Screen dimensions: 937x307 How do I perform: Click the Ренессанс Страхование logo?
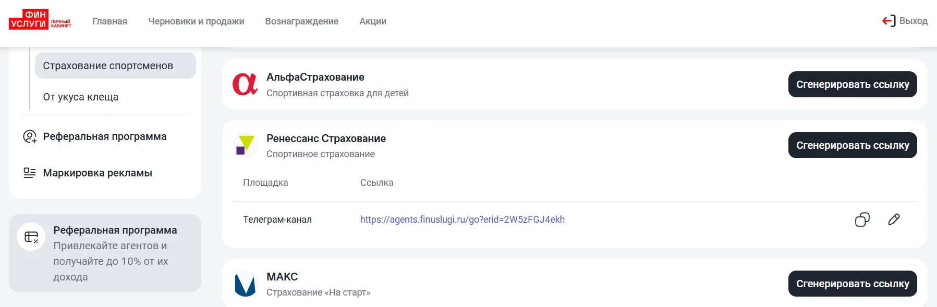pyautogui.click(x=245, y=145)
